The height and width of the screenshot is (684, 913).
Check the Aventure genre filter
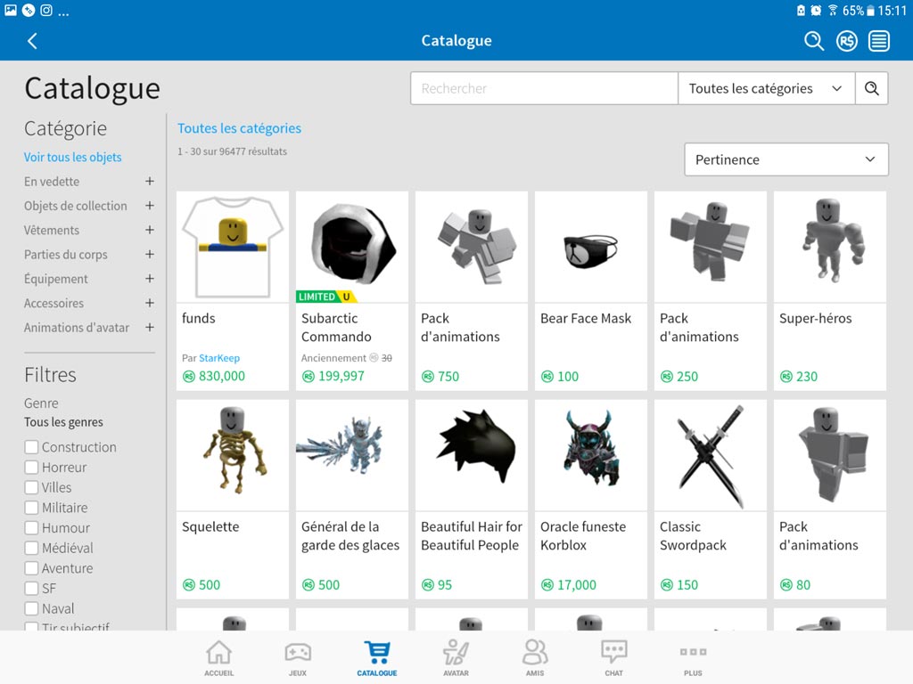tap(31, 568)
